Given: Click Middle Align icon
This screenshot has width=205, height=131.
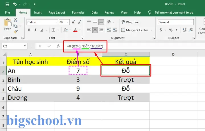Looking at the screenshot, I should point(95,22).
